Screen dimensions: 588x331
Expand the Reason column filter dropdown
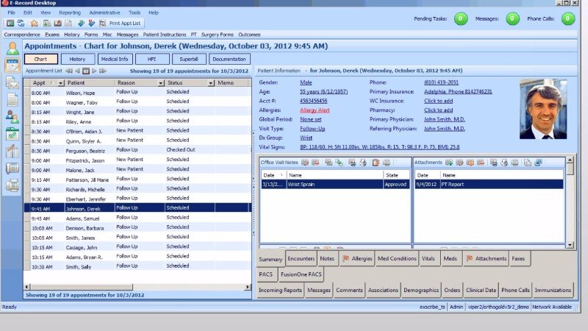(x=160, y=83)
